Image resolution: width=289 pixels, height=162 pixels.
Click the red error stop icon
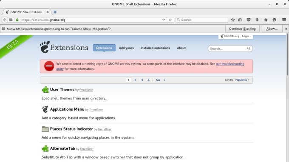(x=49, y=66)
